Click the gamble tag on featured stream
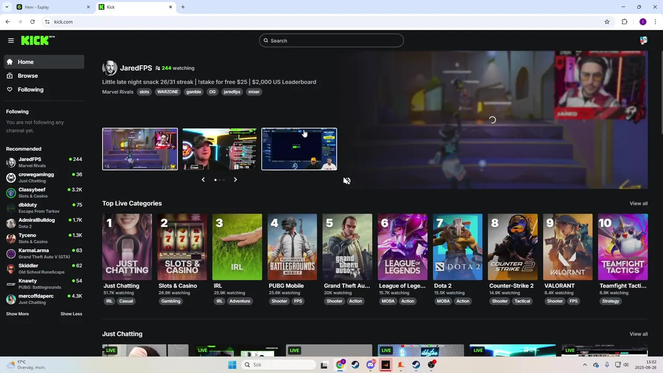This screenshot has width=663, height=373. coord(194,92)
